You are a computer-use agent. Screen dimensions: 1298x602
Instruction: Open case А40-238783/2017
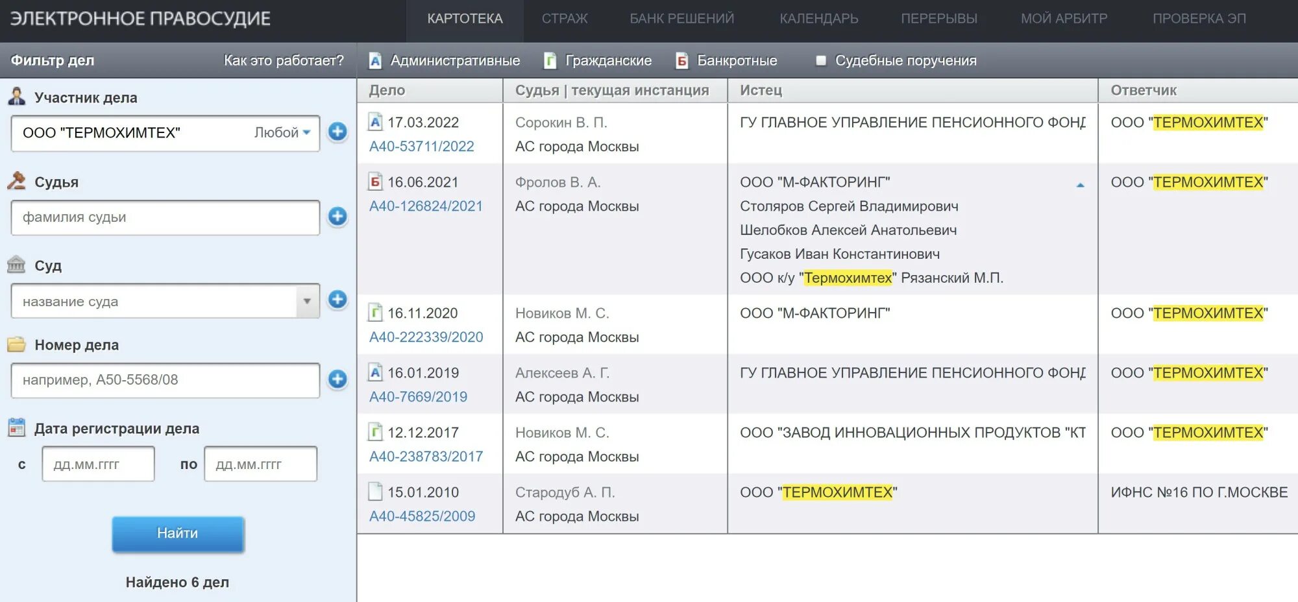tap(426, 457)
